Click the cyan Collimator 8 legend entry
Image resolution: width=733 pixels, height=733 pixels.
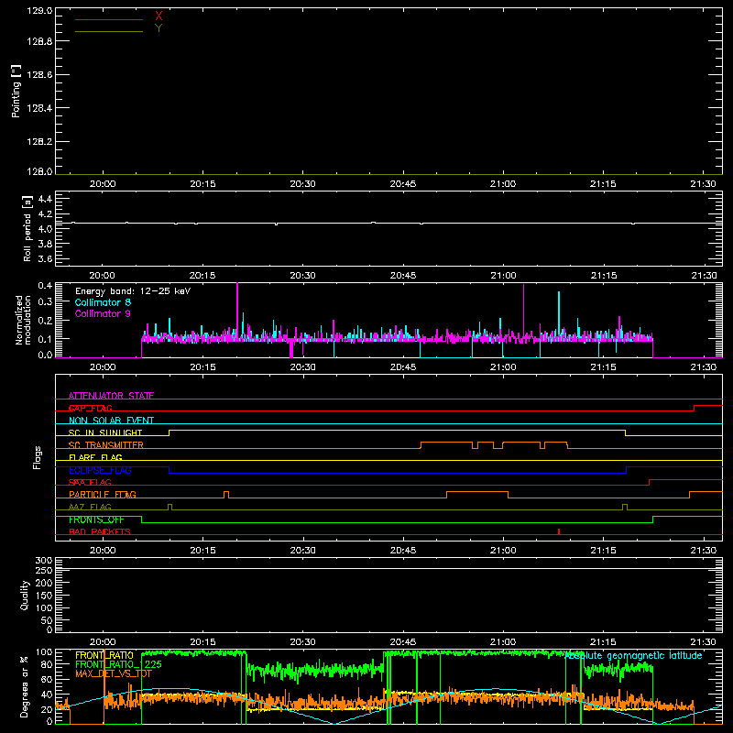click(x=103, y=302)
